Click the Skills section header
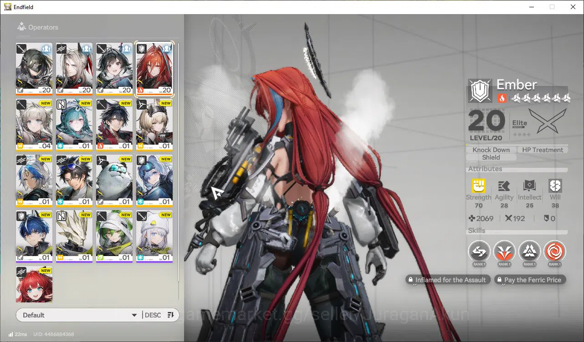Image resolution: width=584 pixels, height=342 pixels. (476, 231)
